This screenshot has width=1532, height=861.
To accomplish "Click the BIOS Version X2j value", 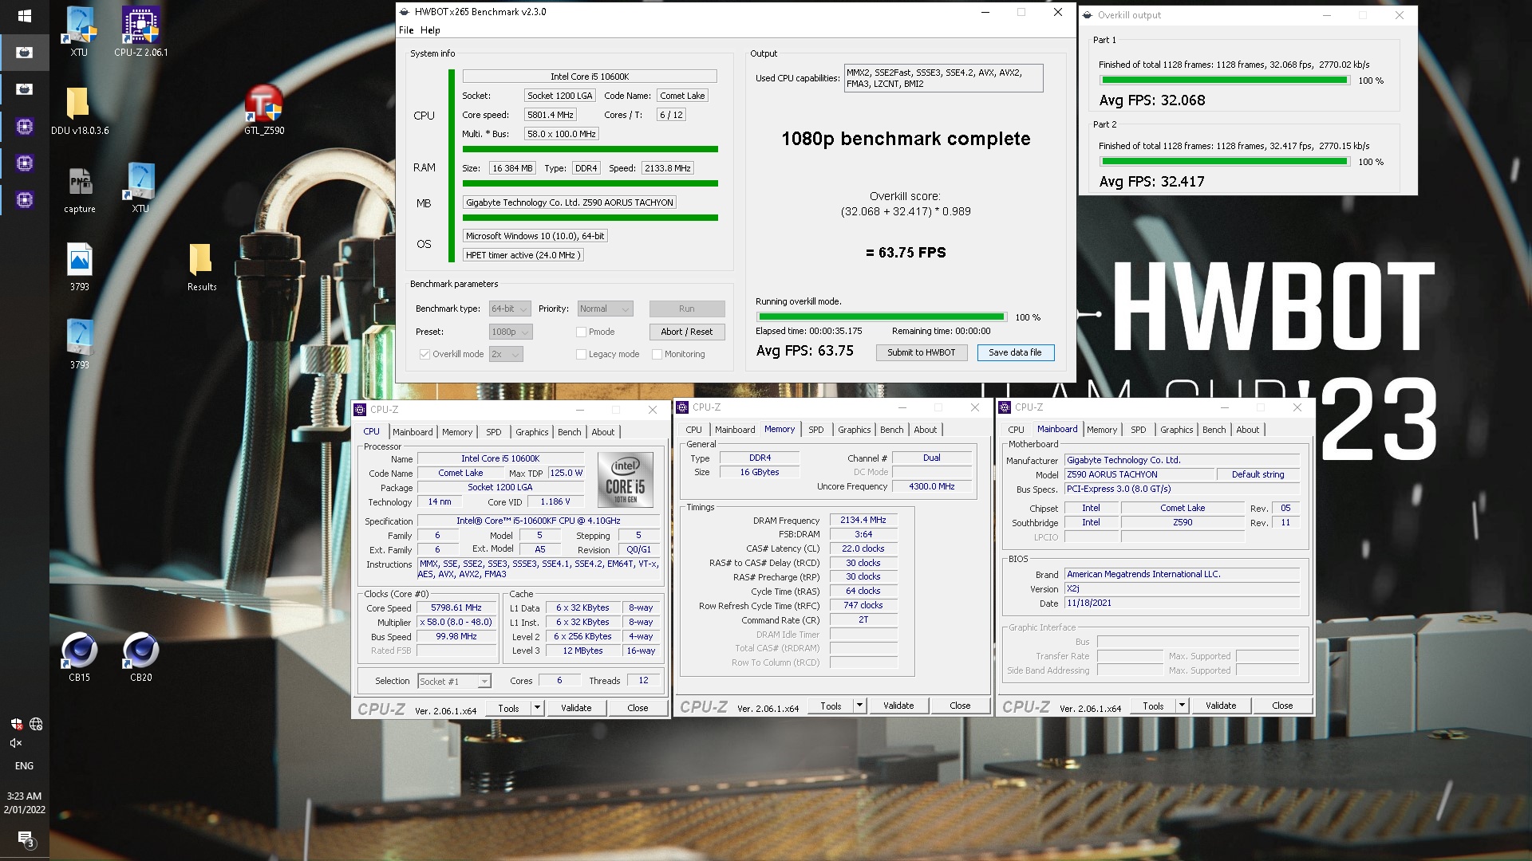I will pos(1183,589).
